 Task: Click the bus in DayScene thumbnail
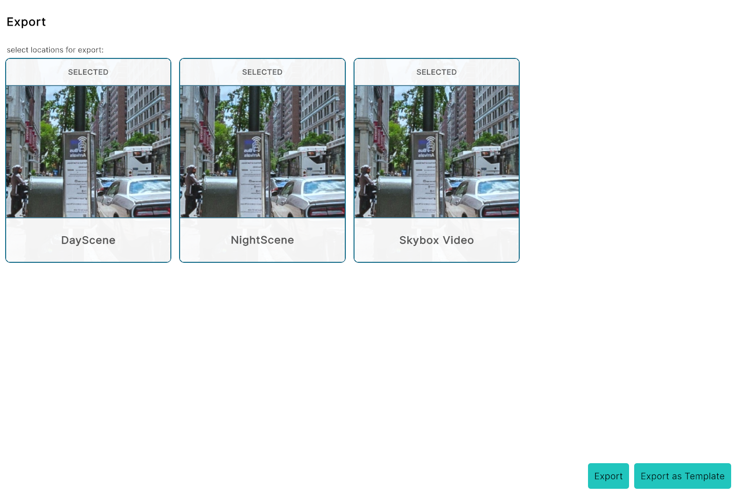coord(136,160)
